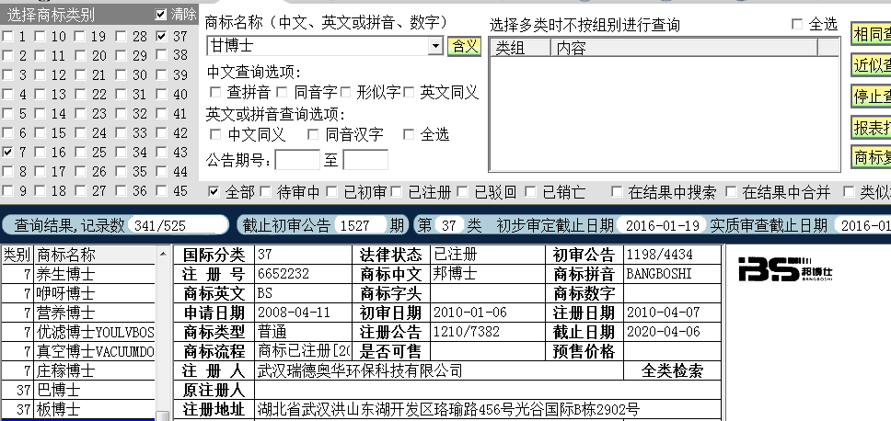Image resolution: width=891 pixels, height=421 pixels.
Task: Click the 停止查 button
Action: pos(871,97)
